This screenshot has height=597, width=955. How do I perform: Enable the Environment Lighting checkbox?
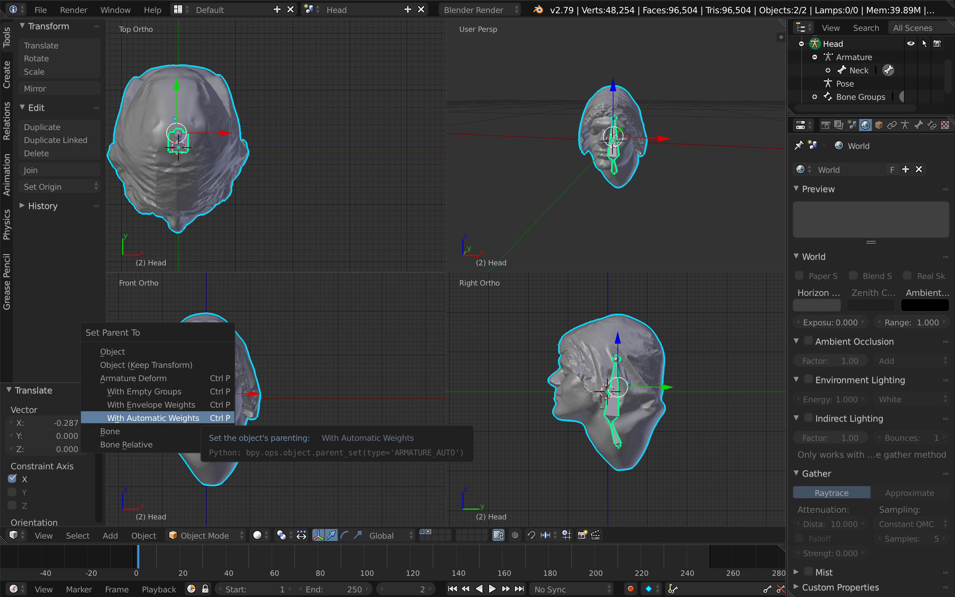[808, 379]
